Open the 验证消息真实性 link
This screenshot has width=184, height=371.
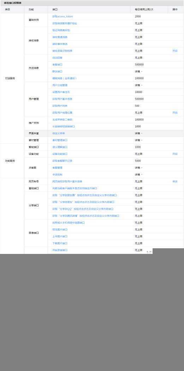(x=61, y=30)
